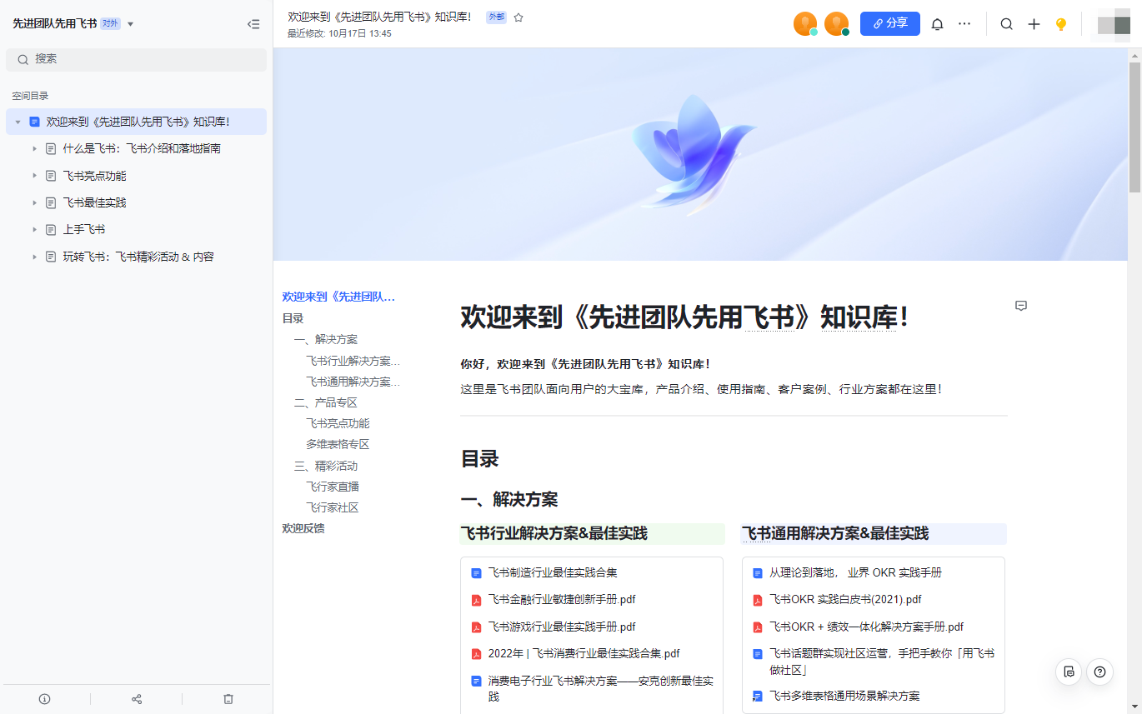The height and width of the screenshot is (714, 1142).
Task: Click the search magnifier in the top bar
Action: point(1006,24)
